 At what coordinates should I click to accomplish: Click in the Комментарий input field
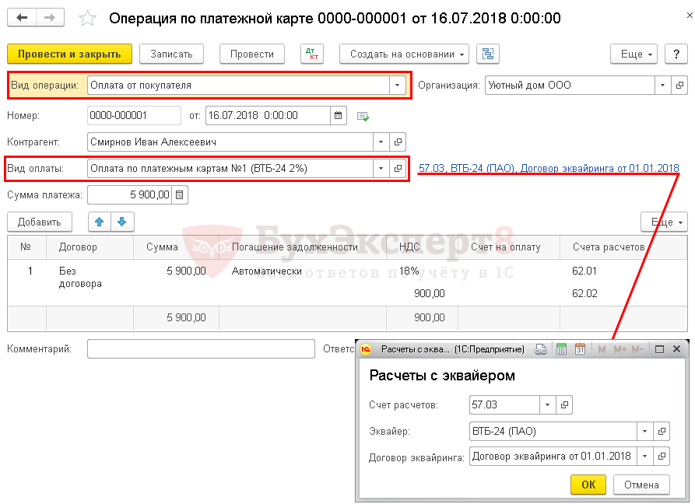[x=201, y=349]
